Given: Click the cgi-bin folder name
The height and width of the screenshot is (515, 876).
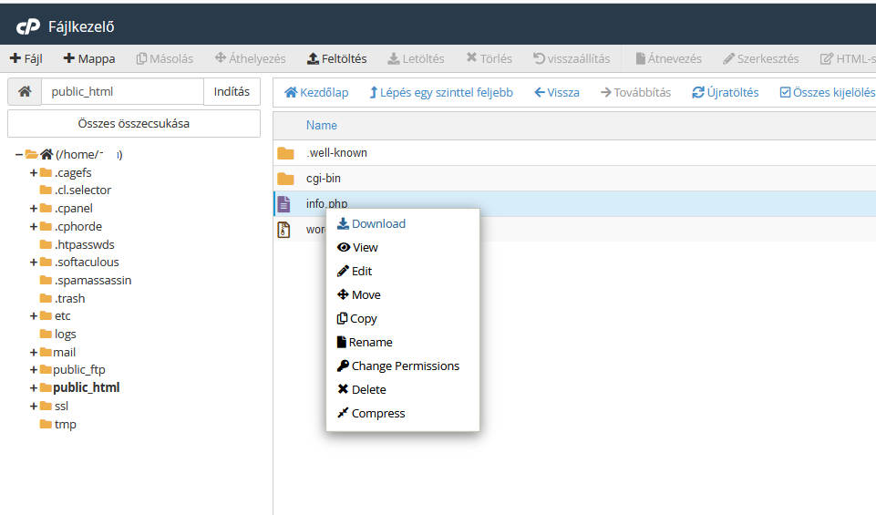Looking at the screenshot, I should [323, 179].
